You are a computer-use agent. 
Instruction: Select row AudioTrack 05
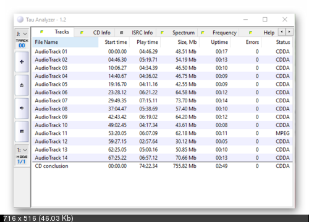(163, 84)
